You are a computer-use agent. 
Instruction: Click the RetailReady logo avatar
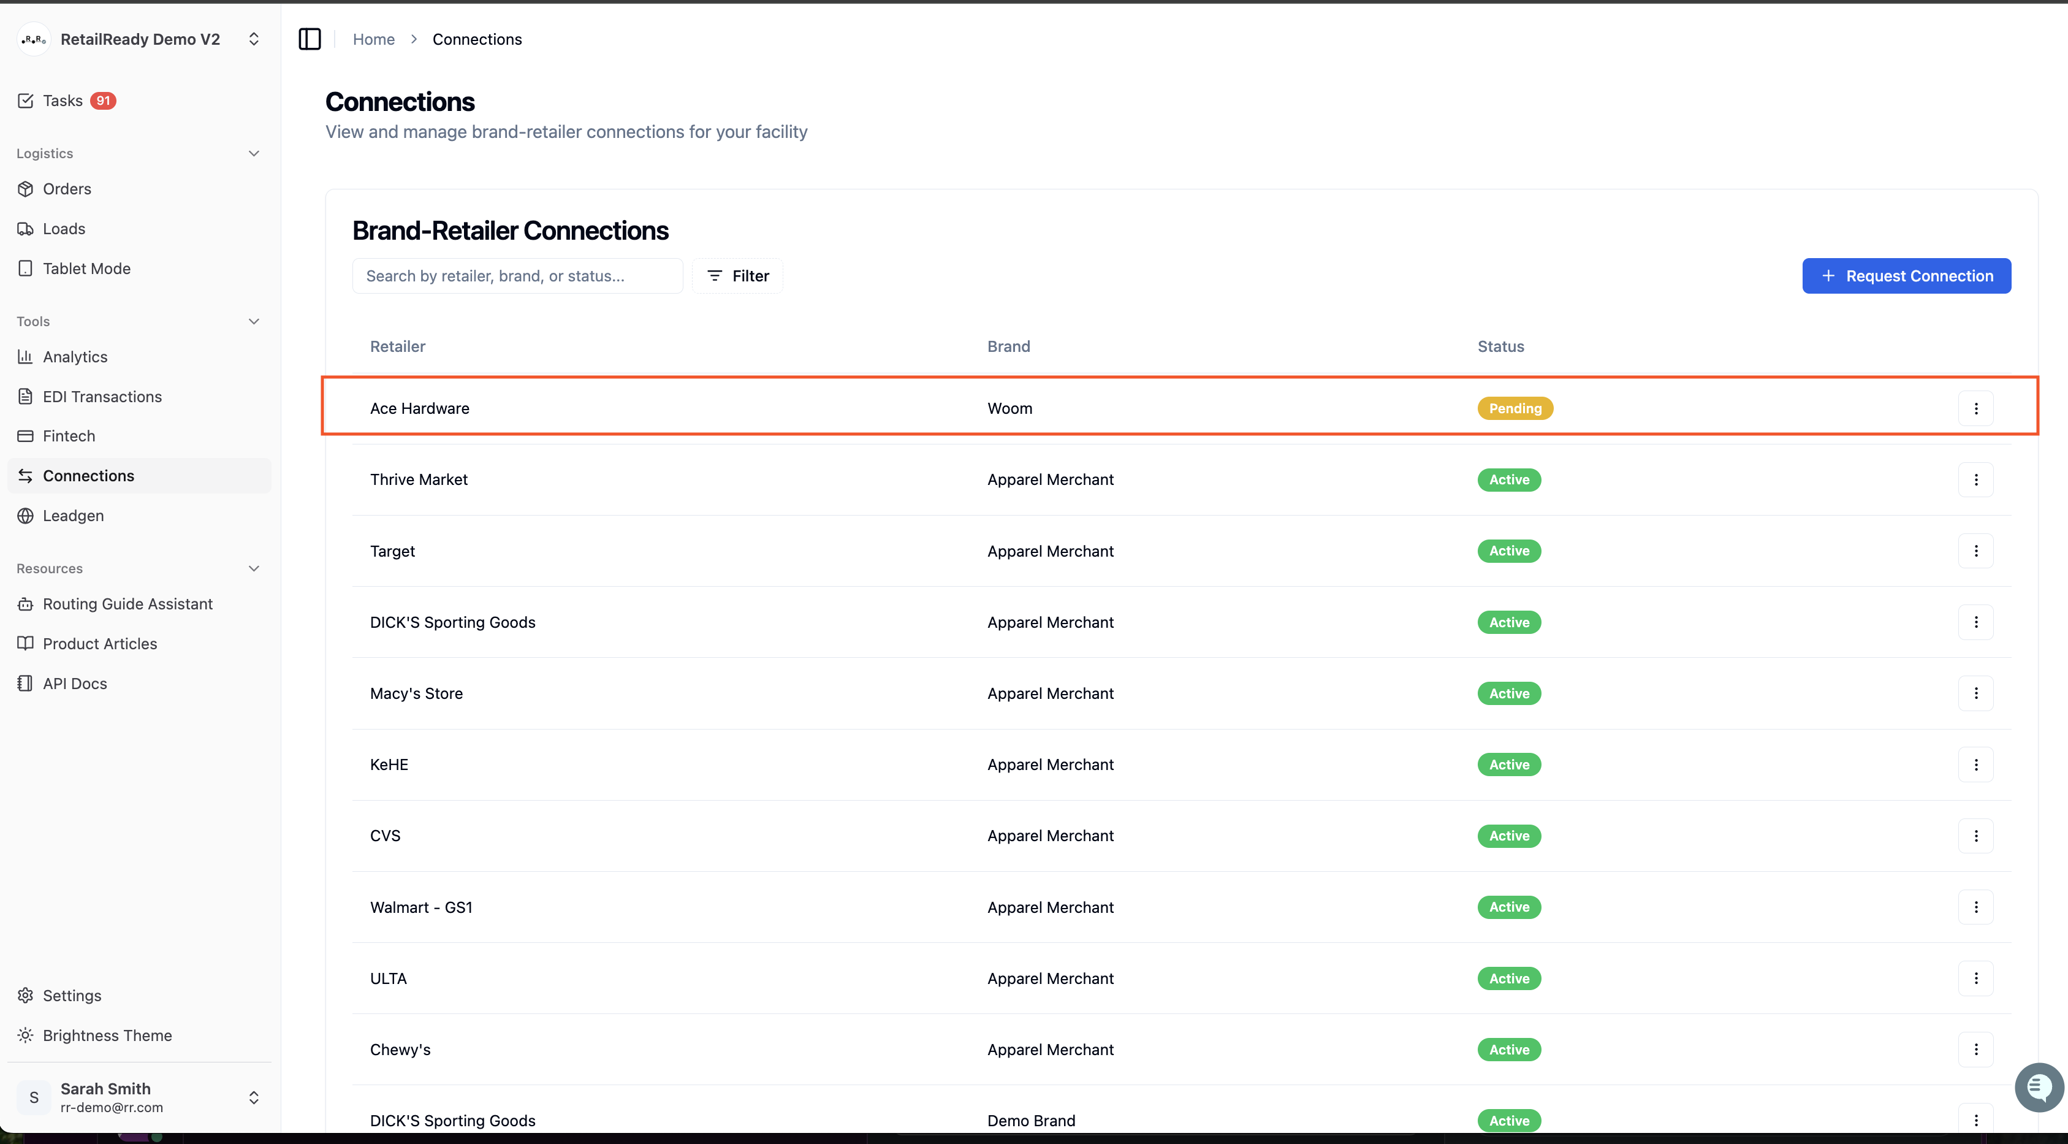pos(34,39)
